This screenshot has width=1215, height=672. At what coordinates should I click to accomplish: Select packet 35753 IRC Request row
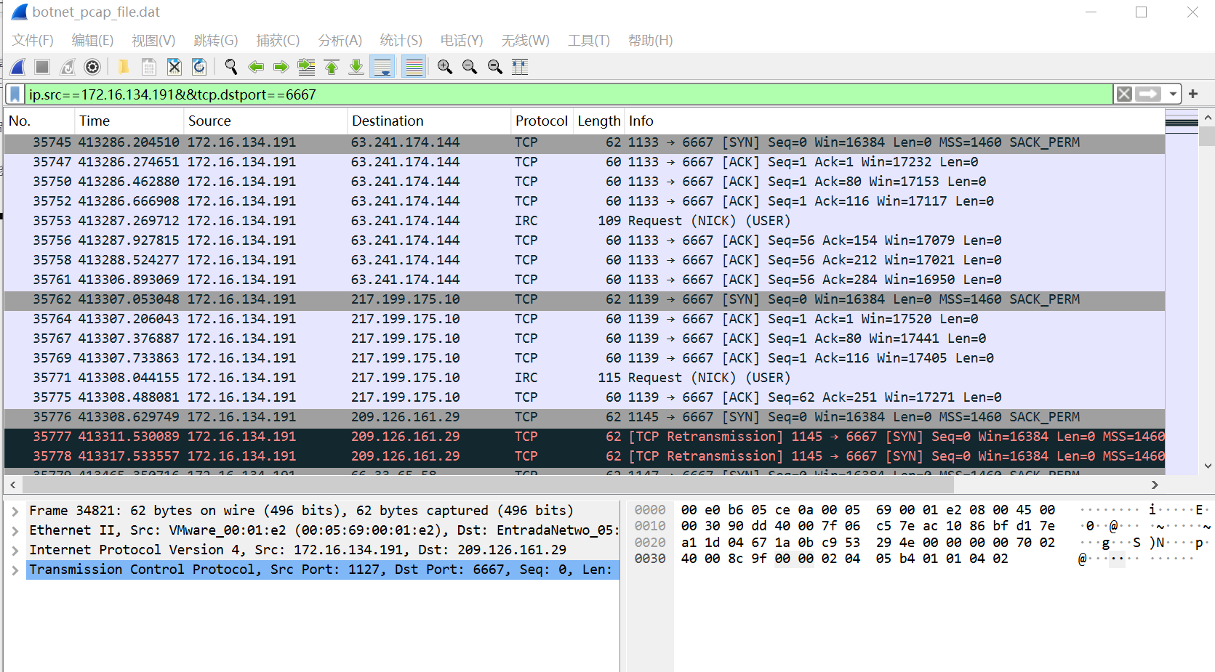[585, 221]
